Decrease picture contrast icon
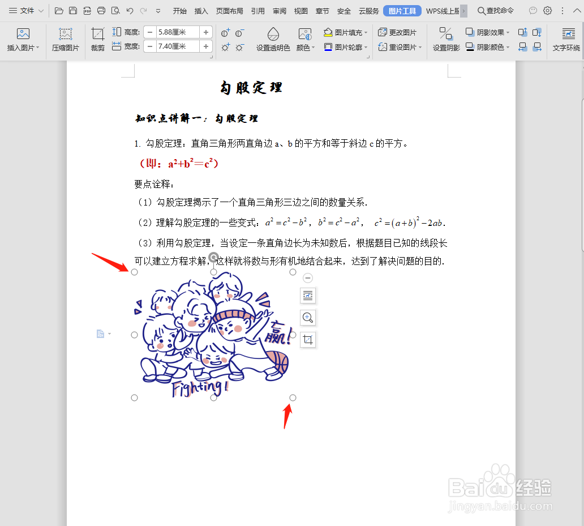 point(239,33)
